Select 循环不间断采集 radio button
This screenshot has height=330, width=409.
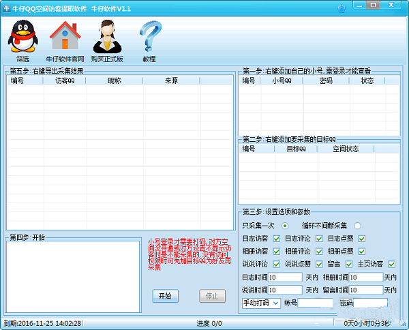point(357,226)
